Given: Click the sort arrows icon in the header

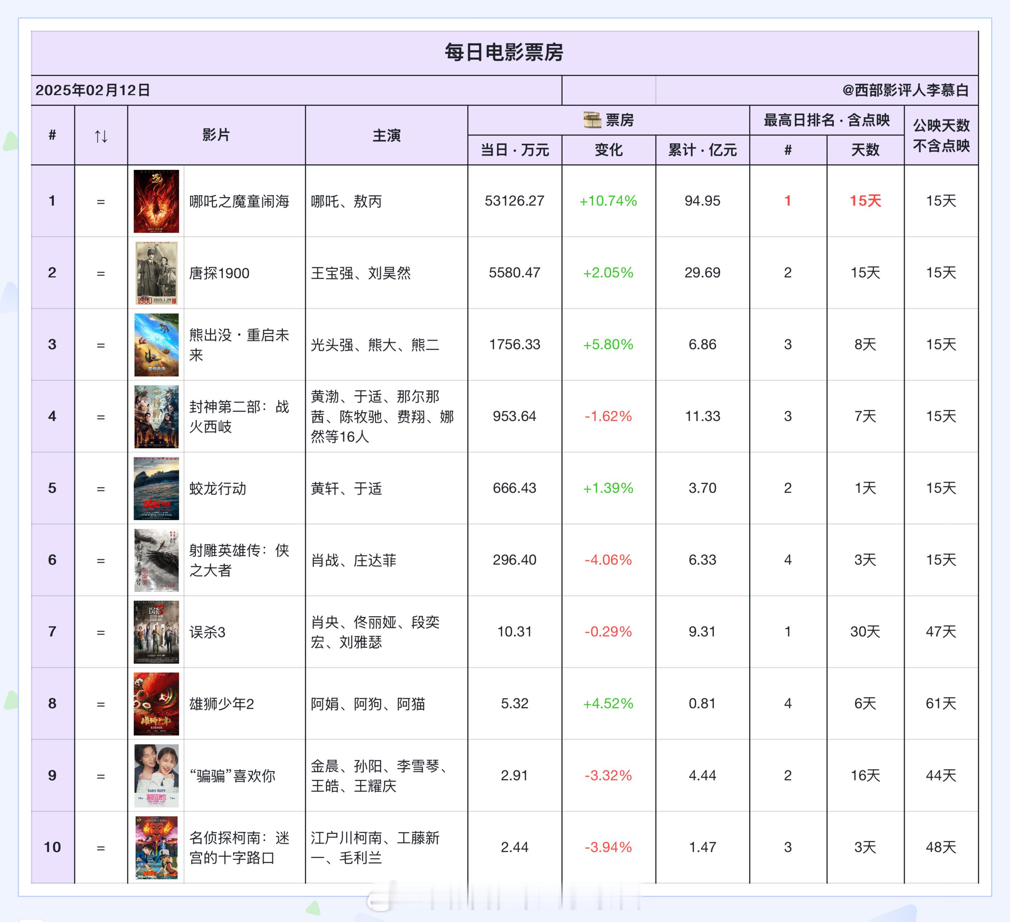Looking at the screenshot, I should click(x=101, y=136).
